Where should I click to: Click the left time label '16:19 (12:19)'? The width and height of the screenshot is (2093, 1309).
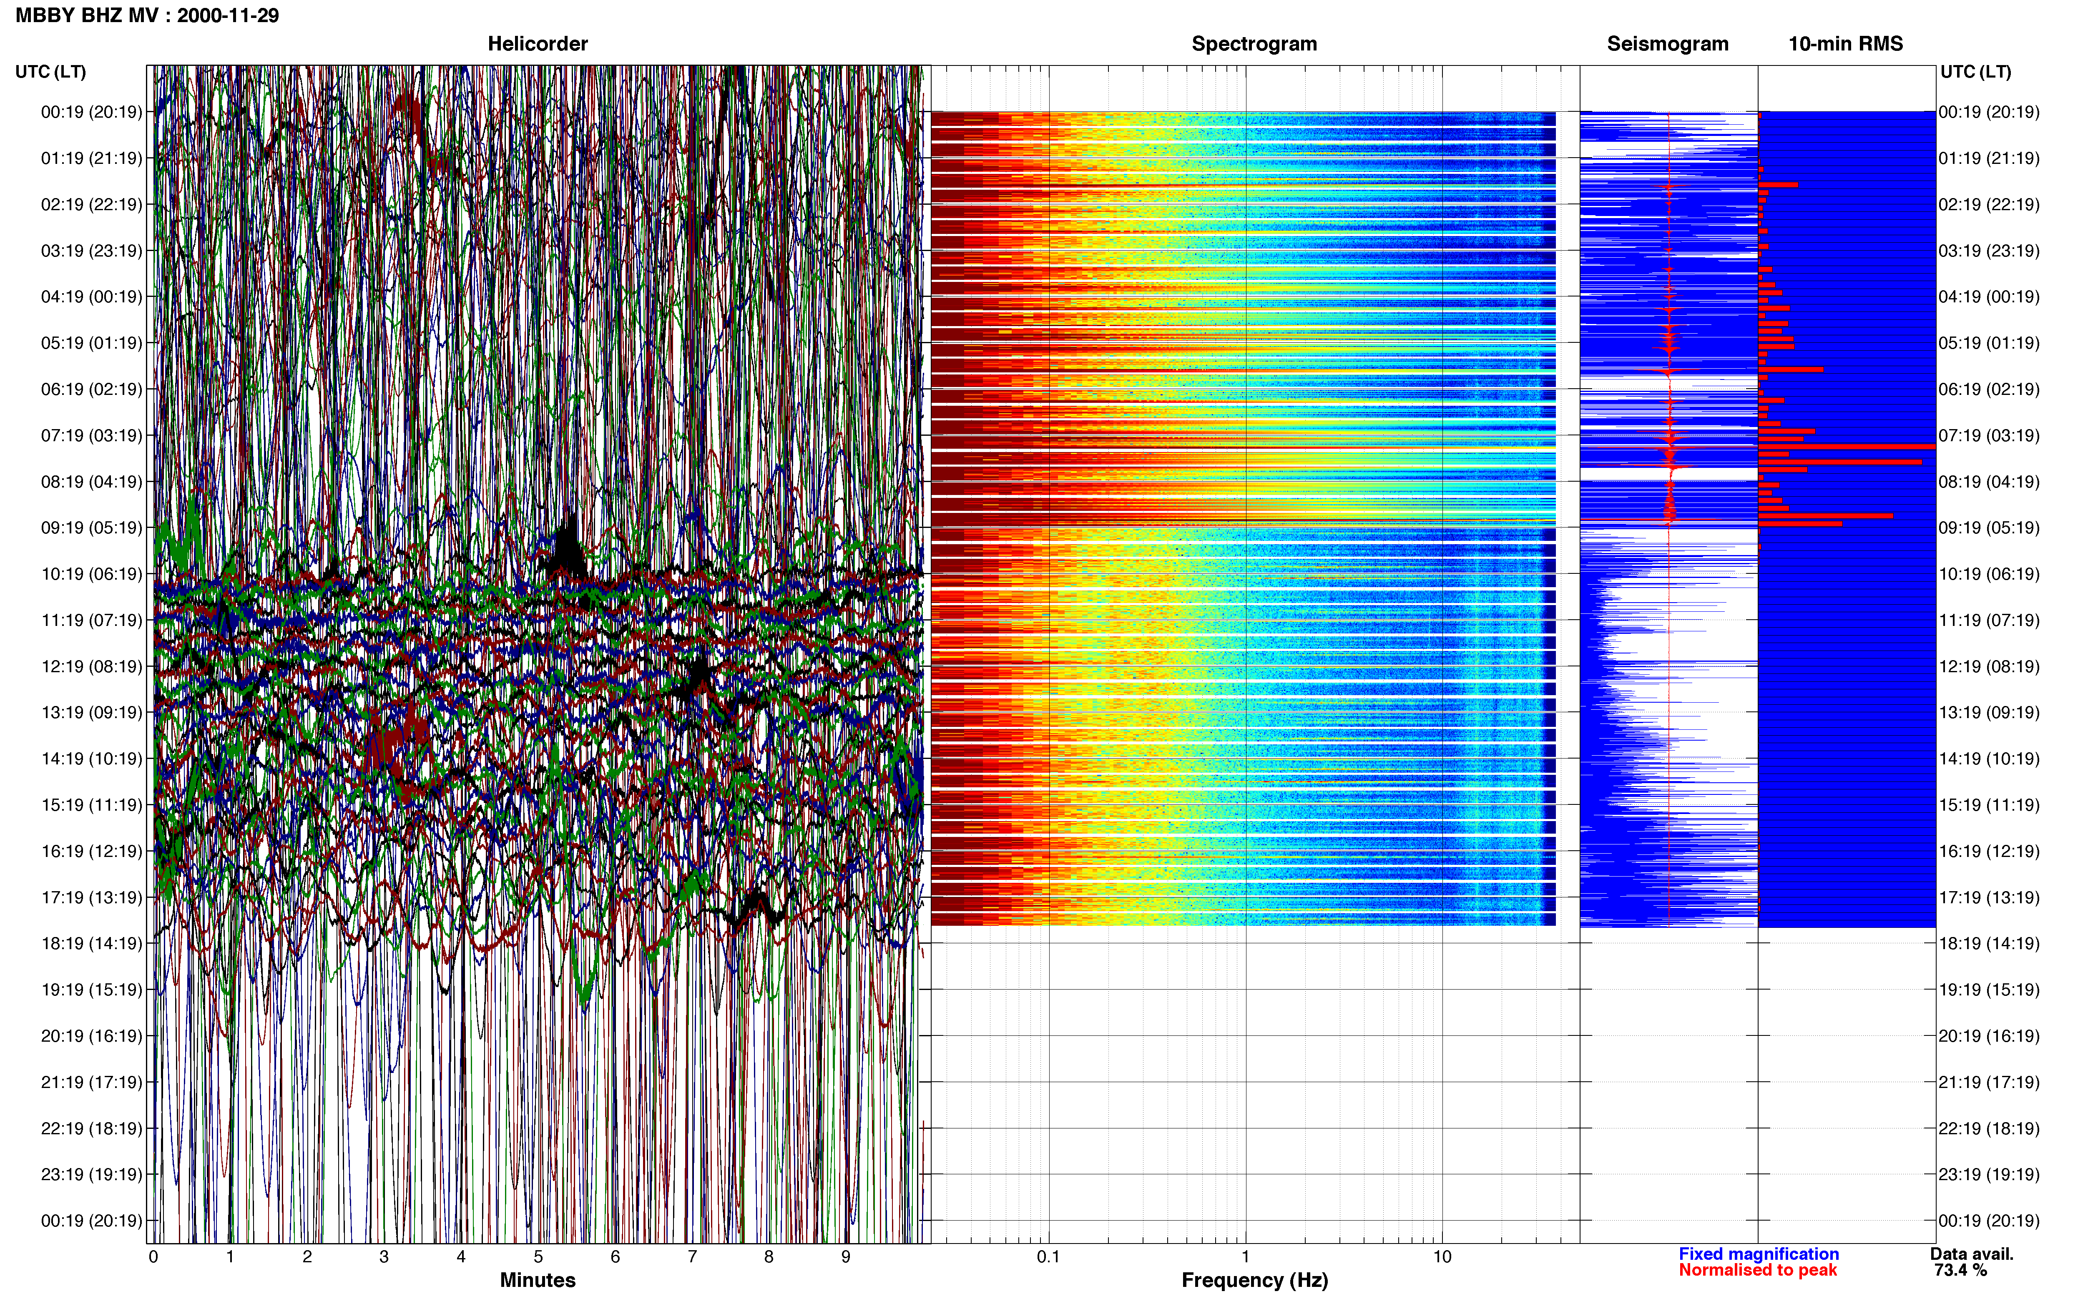pos(92,851)
